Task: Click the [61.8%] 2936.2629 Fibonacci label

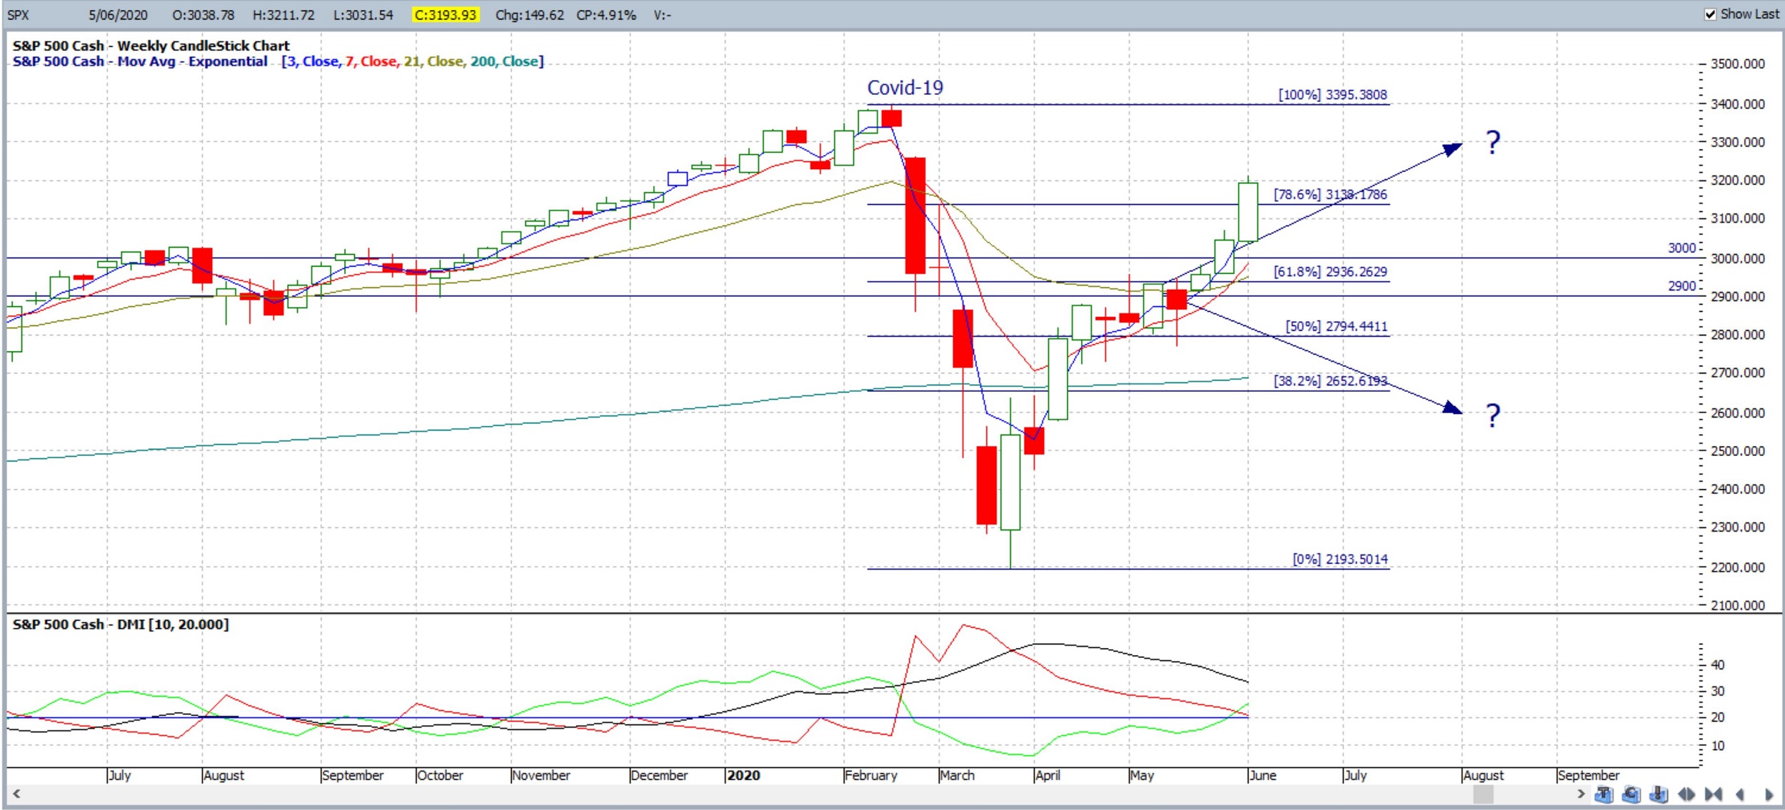Action: 1330,272
